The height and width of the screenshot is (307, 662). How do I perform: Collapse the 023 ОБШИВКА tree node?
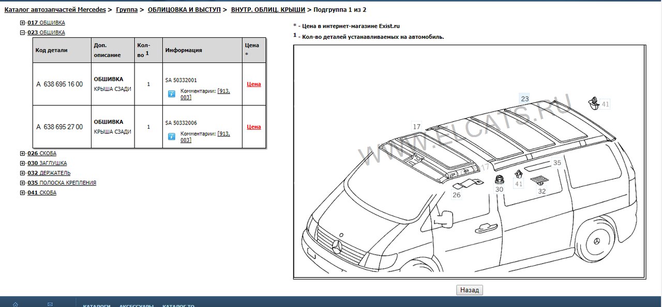22,33
